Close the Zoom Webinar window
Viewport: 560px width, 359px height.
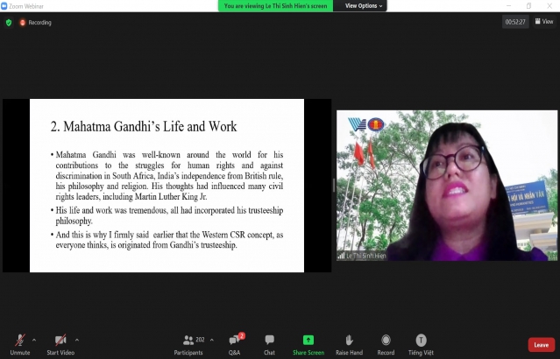549,6
